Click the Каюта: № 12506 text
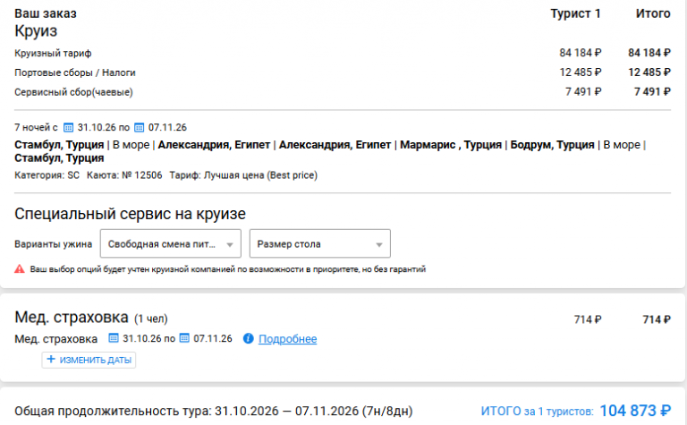This screenshot has width=687, height=425. click(124, 175)
